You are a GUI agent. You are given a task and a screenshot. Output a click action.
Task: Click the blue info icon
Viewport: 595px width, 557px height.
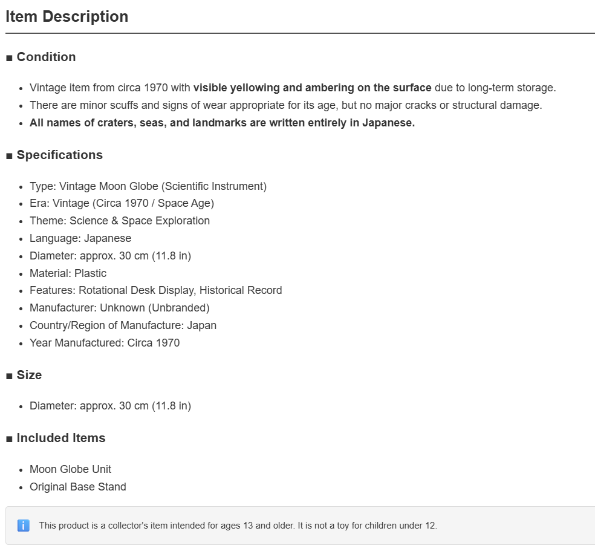click(x=24, y=526)
